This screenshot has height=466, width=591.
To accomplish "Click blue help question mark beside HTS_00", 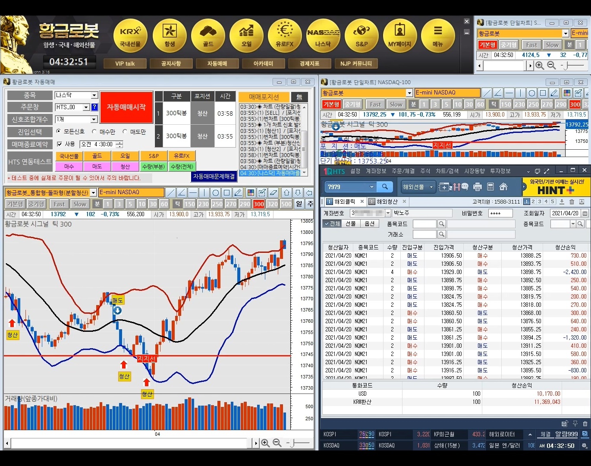I will [94, 107].
